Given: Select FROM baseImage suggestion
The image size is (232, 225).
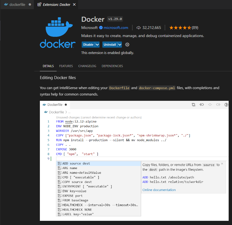Looking at the screenshot, I should click(98, 200).
